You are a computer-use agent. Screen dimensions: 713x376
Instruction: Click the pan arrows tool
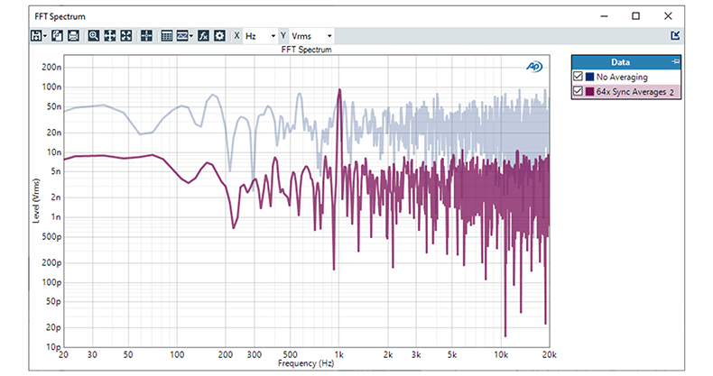click(x=110, y=35)
